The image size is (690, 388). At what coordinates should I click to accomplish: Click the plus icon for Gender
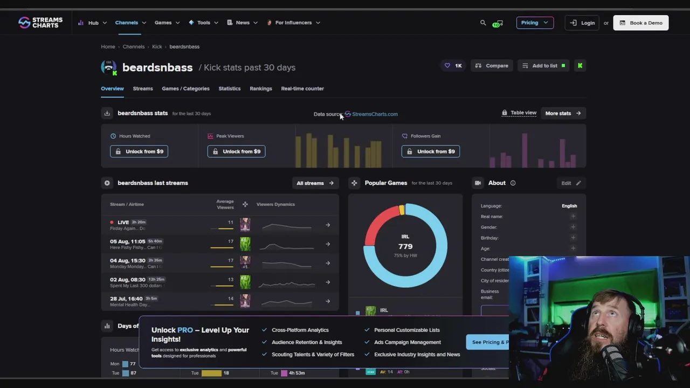pos(573,227)
